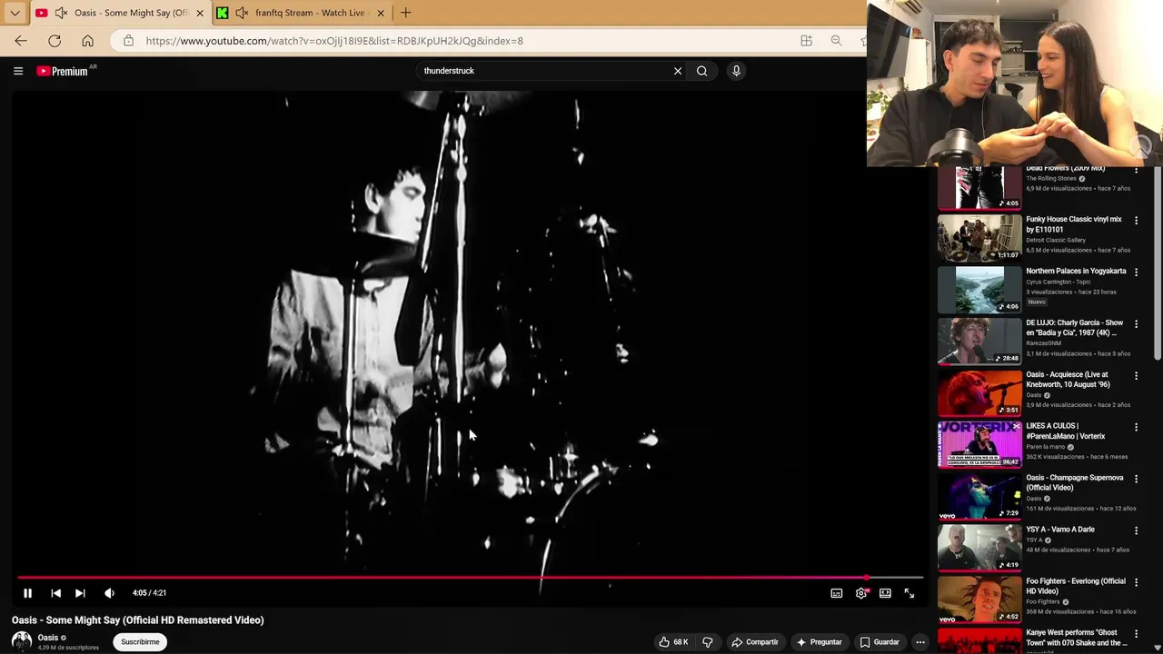Skip to next video in playlist
The image size is (1163, 654).
point(80,593)
